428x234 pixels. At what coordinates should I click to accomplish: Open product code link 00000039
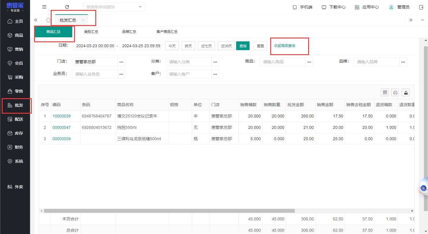point(62,139)
